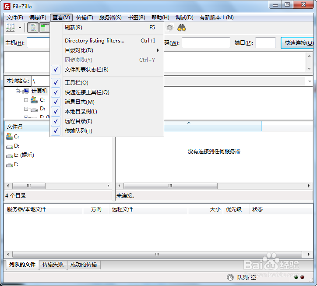Click the 优先级 column header
The height and width of the screenshot is (286, 317).
[x=236, y=209]
